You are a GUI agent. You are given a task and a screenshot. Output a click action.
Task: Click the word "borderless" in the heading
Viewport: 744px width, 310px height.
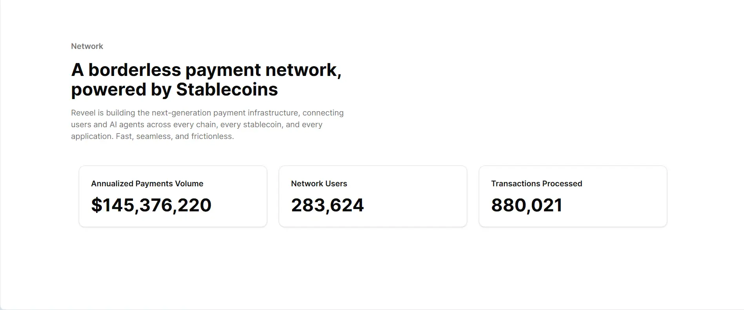(x=135, y=70)
